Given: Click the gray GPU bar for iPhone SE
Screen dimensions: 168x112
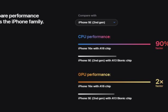Looking at the screenshot, I should [96, 94].
